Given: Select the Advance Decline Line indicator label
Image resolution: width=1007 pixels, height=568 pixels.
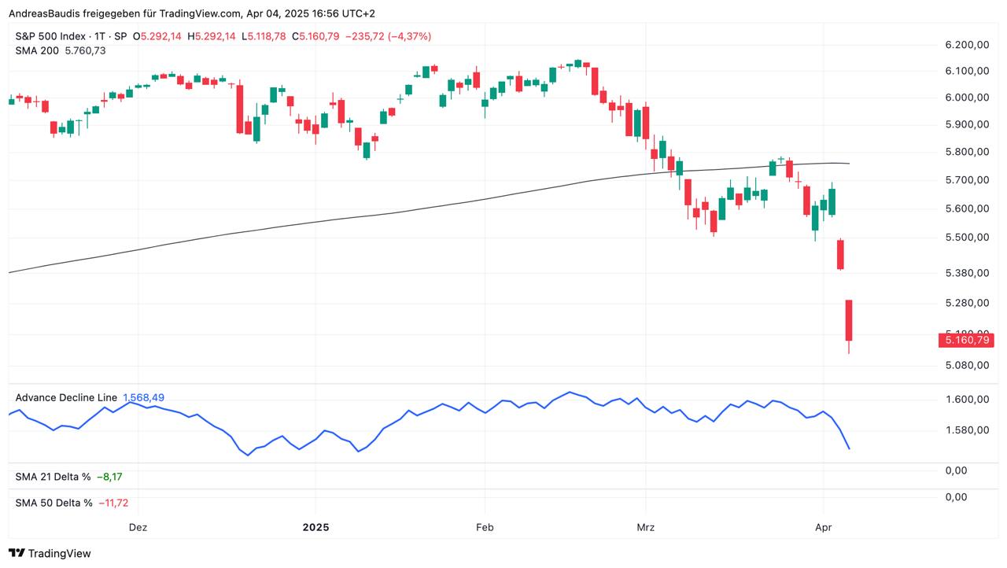Looking at the screenshot, I should tap(66, 397).
